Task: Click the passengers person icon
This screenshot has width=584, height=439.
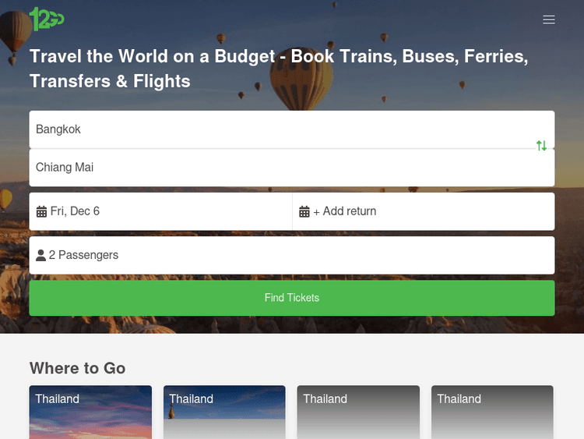Action: [x=41, y=255]
